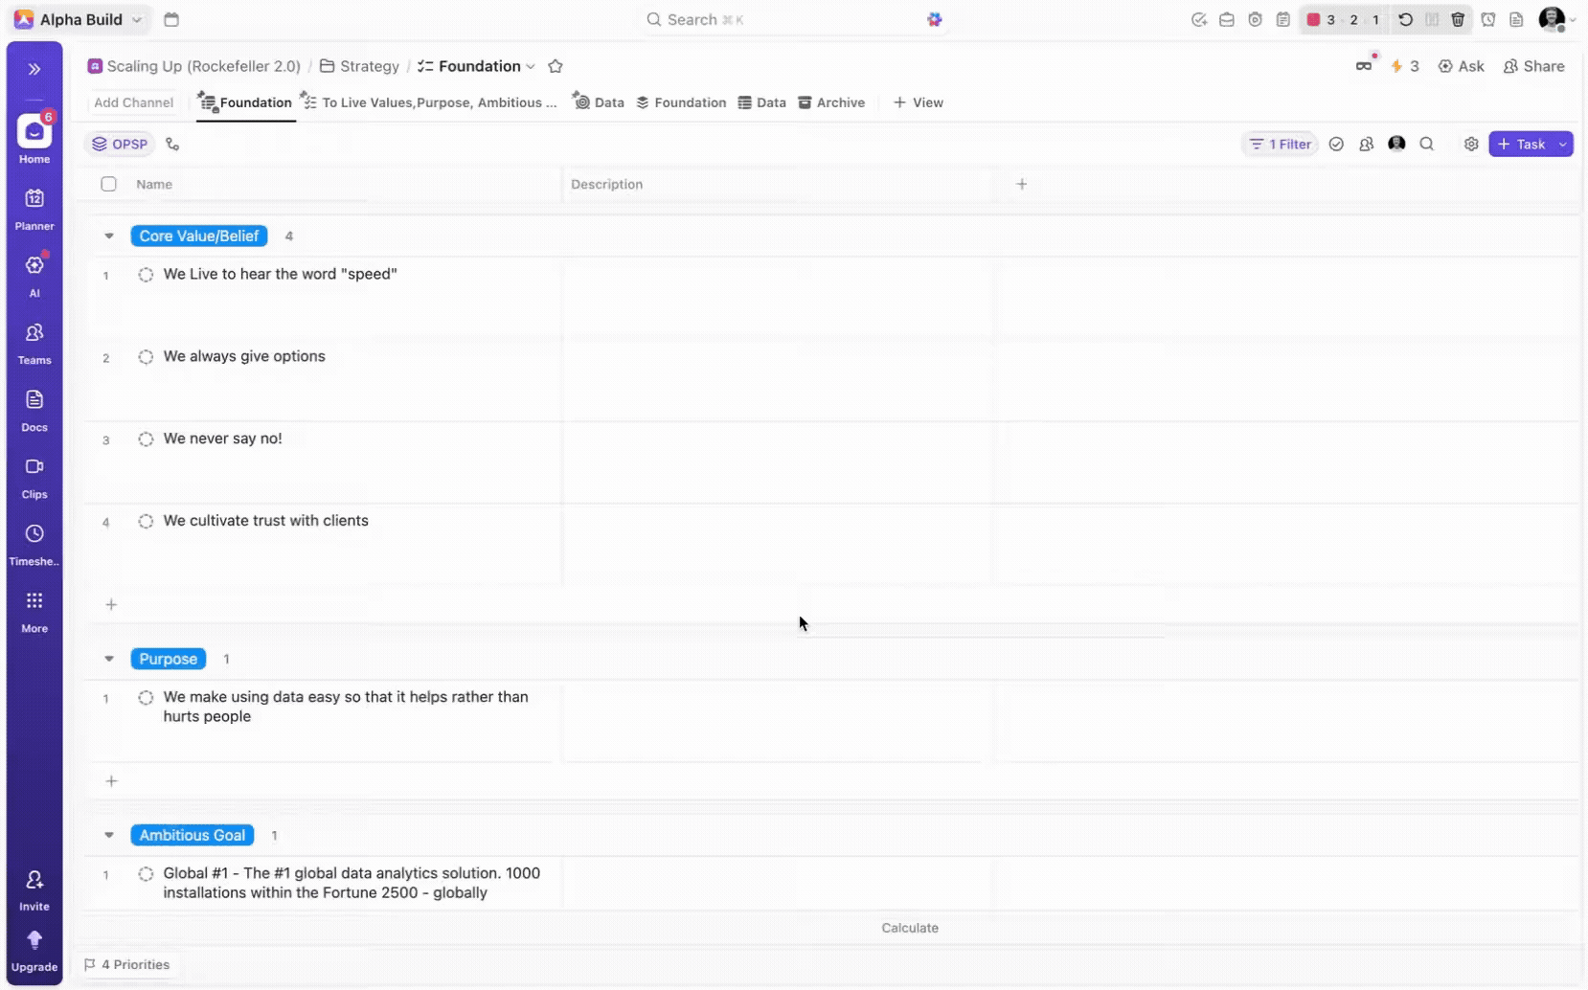Star the Foundation view as favorite

click(x=556, y=66)
